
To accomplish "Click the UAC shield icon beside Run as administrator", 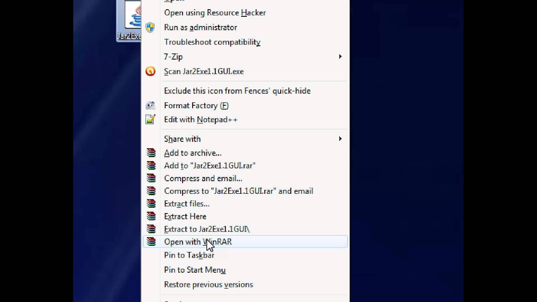I will coord(150,28).
